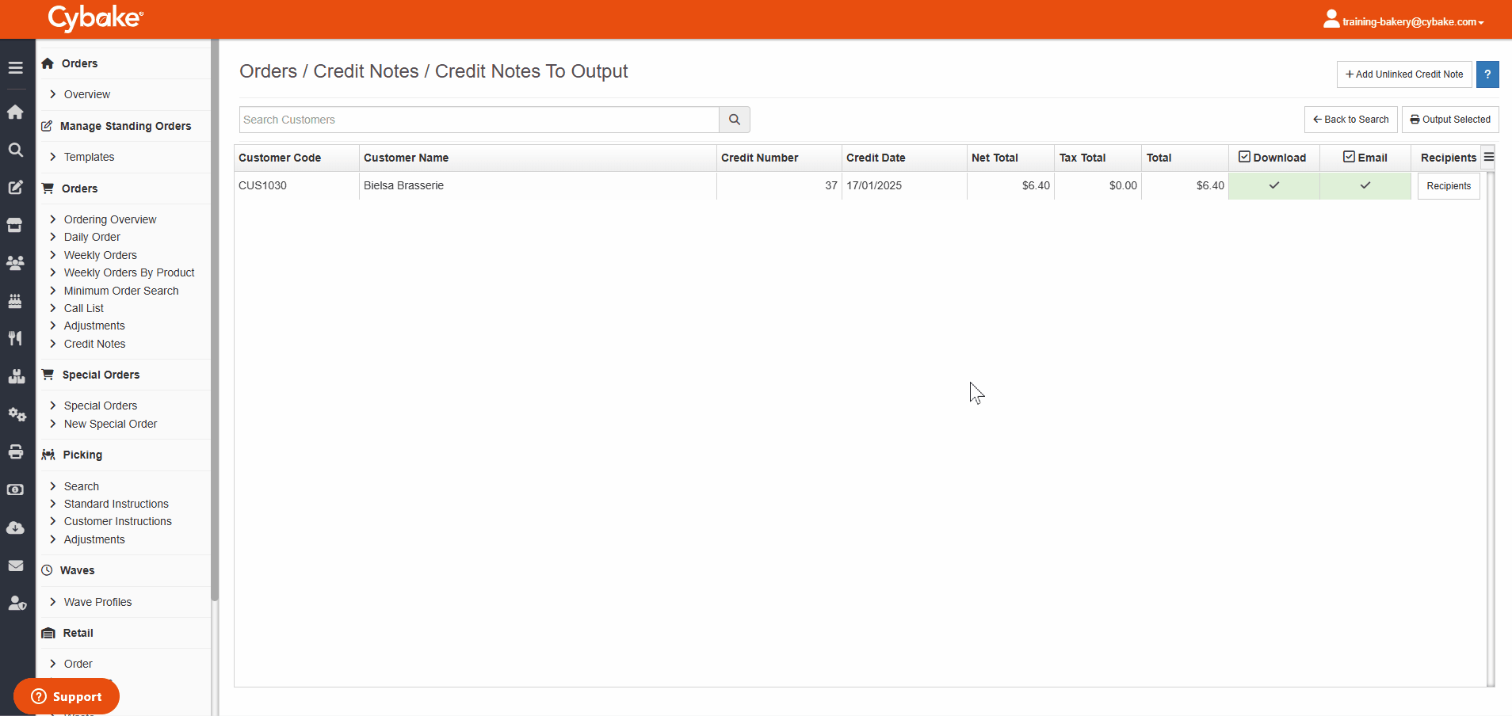Click the Picking people icon
The image size is (1512, 716).
[x=48, y=455]
